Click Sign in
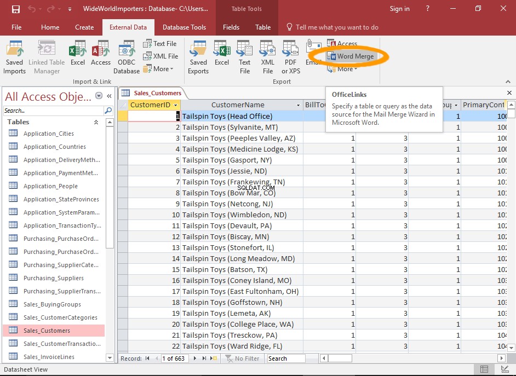Image resolution: width=516 pixels, height=376 pixels. (x=399, y=9)
